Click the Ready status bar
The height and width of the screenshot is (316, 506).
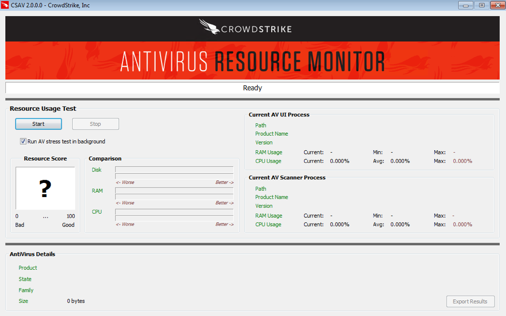(252, 88)
